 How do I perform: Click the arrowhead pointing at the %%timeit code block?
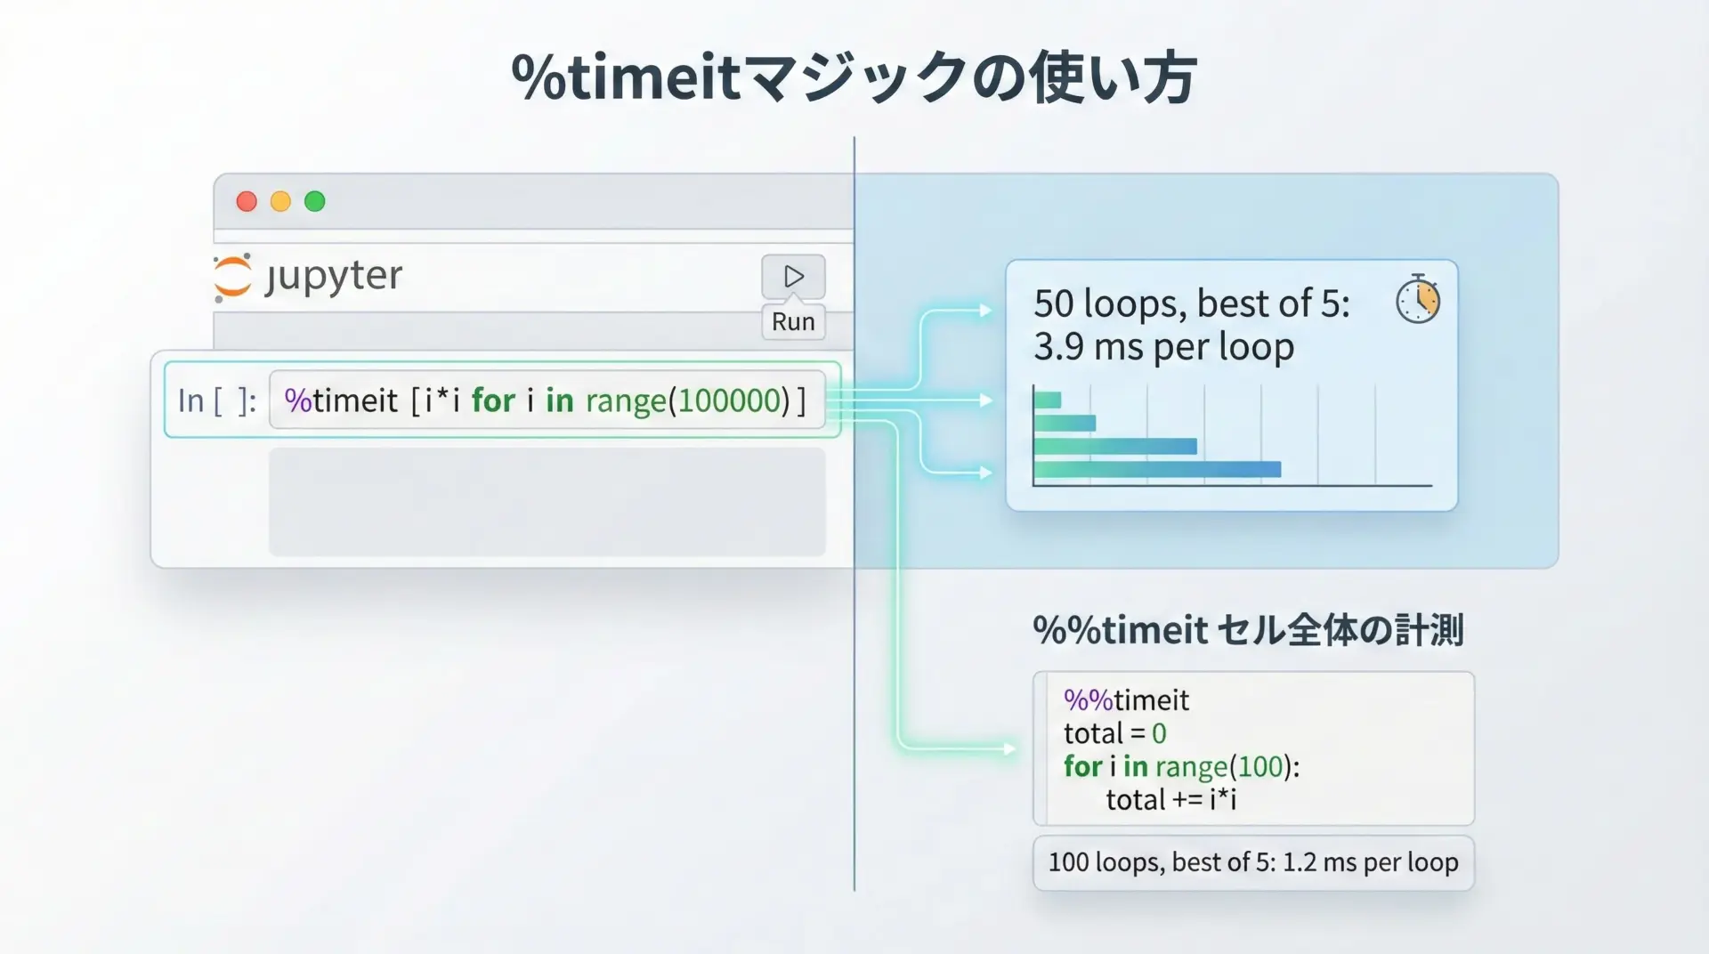pyautogui.click(x=1009, y=749)
